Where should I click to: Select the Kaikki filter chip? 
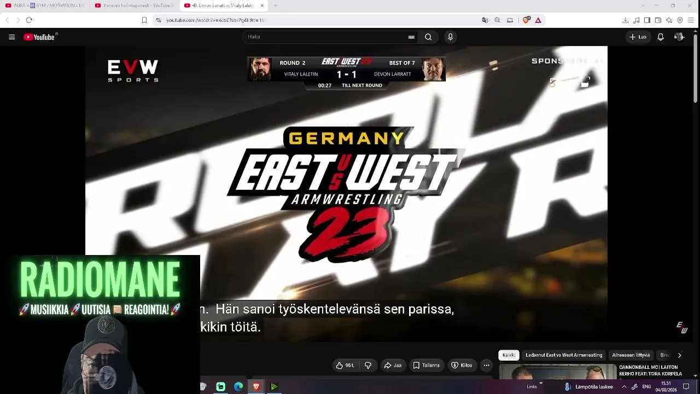509,355
